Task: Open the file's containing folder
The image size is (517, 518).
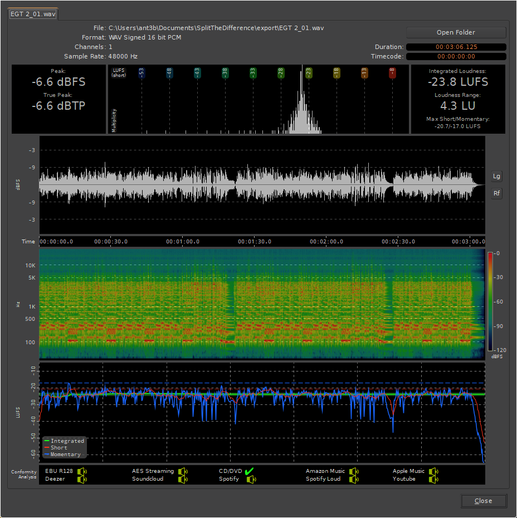Action: point(456,32)
